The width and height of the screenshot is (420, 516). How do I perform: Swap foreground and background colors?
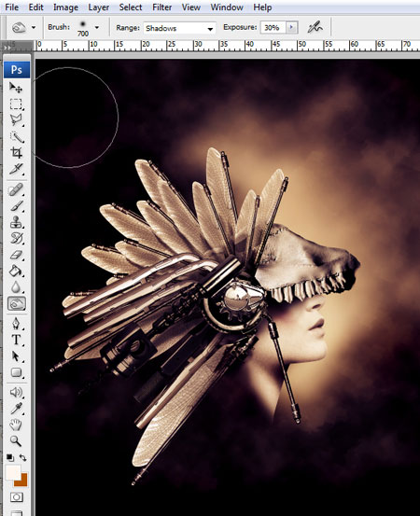[x=22, y=457]
